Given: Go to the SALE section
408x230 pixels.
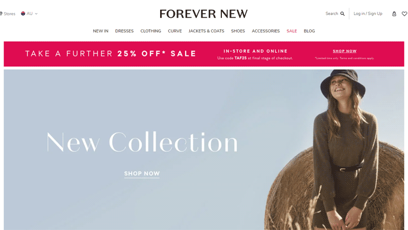Looking at the screenshot, I should pyautogui.click(x=292, y=31).
